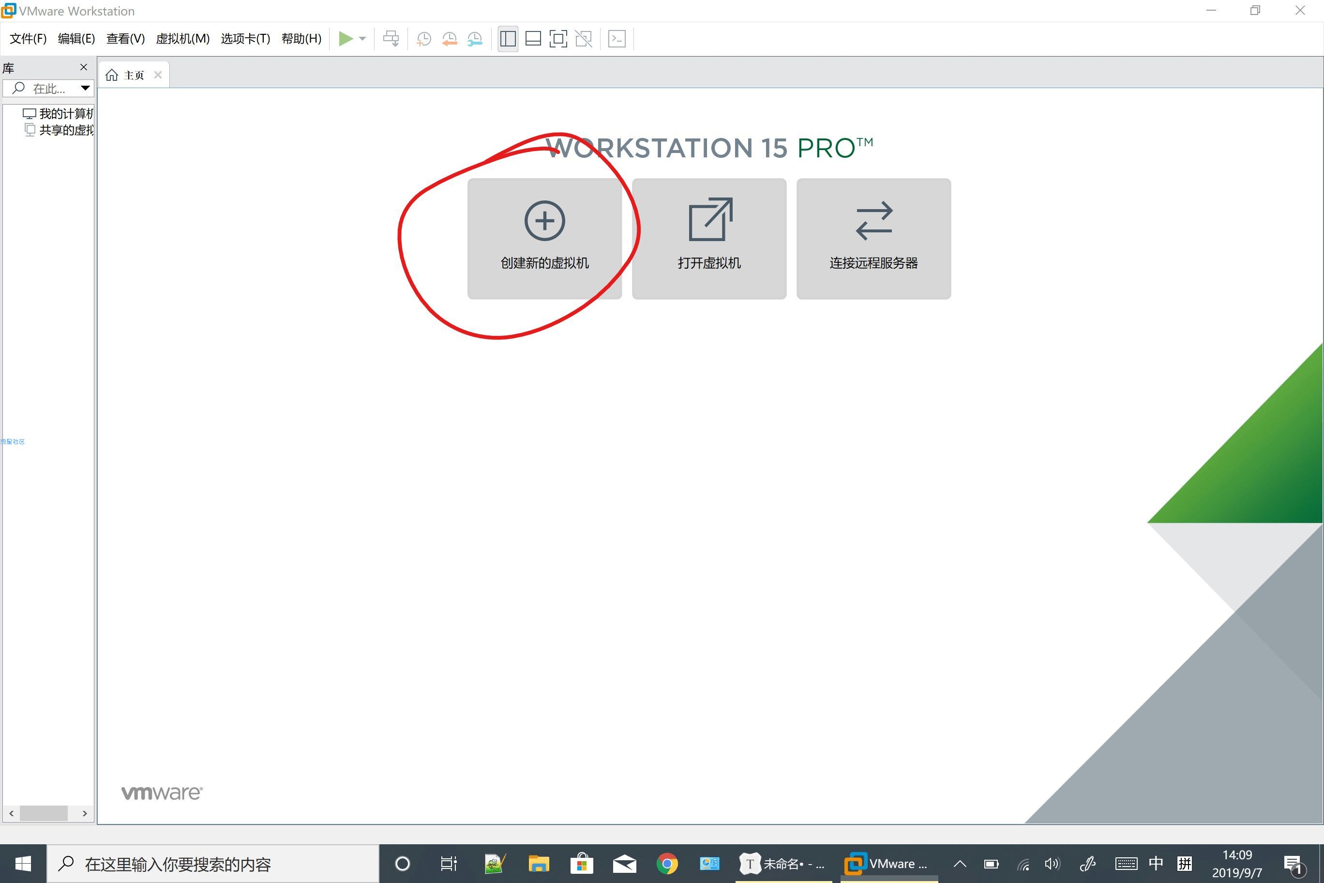Viewport: 1324px width, 883px height.
Task: Expand the library search filter dropdown
Action: point(85,89)
